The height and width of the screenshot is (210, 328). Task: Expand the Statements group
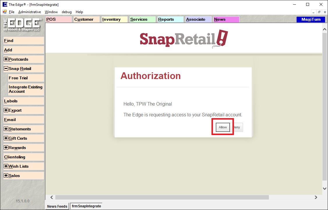coord(6,129)
